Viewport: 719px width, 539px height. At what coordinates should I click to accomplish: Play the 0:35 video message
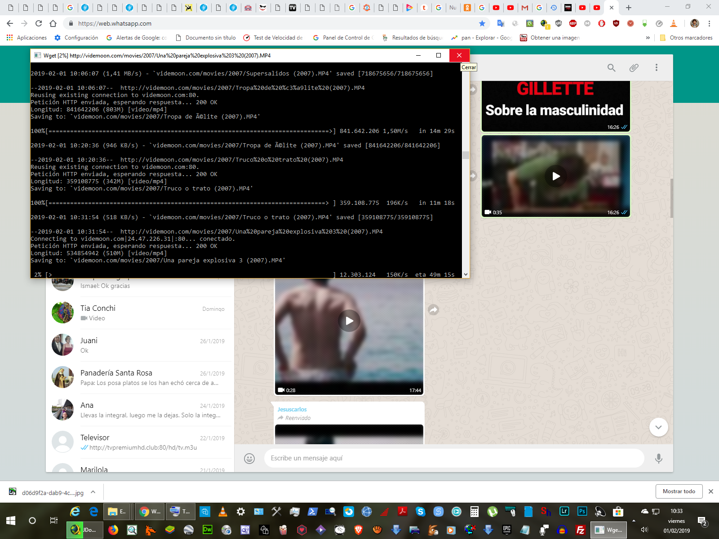556,176
